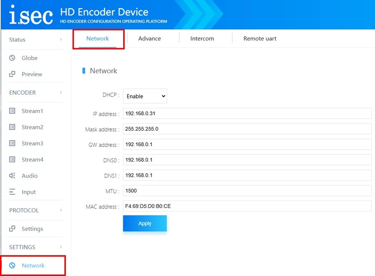
Task: Select the Network icon in the sidebar
Action: click(x=12, y=266)
